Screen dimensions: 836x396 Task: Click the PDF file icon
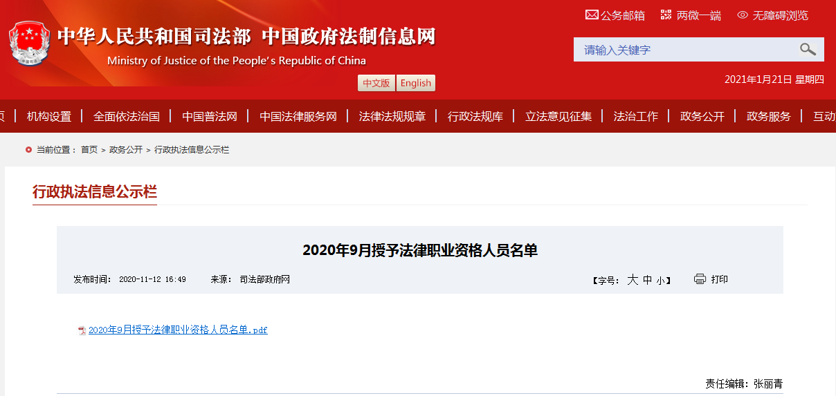click(x=82, y=330)
